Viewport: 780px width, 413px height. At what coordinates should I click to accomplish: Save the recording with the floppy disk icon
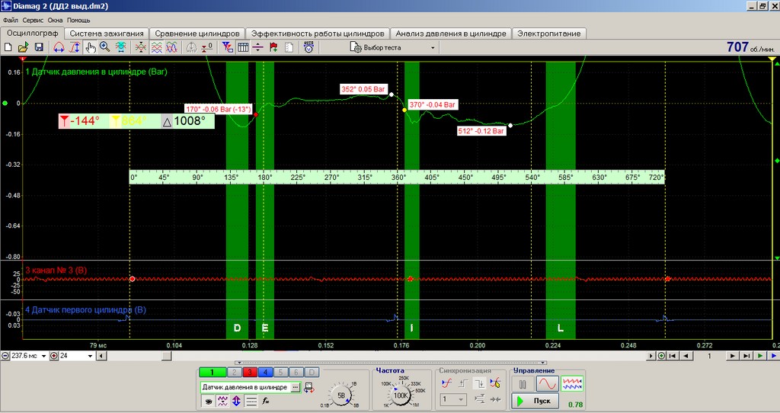tap(39, 47)
